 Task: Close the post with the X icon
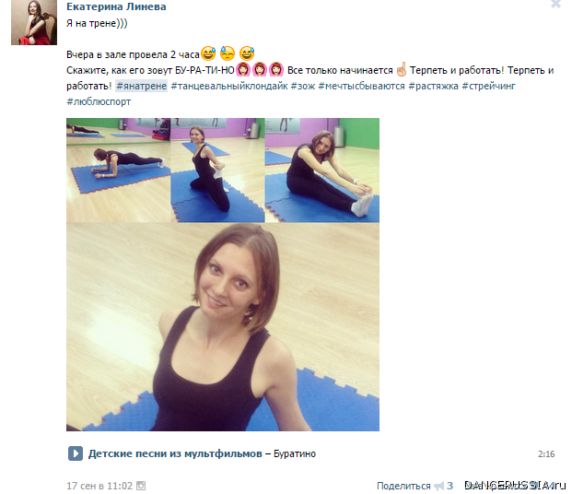(x=555, y=5)
